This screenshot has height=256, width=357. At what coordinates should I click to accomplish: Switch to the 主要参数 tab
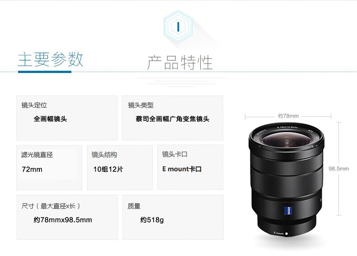tap(51, 59)
